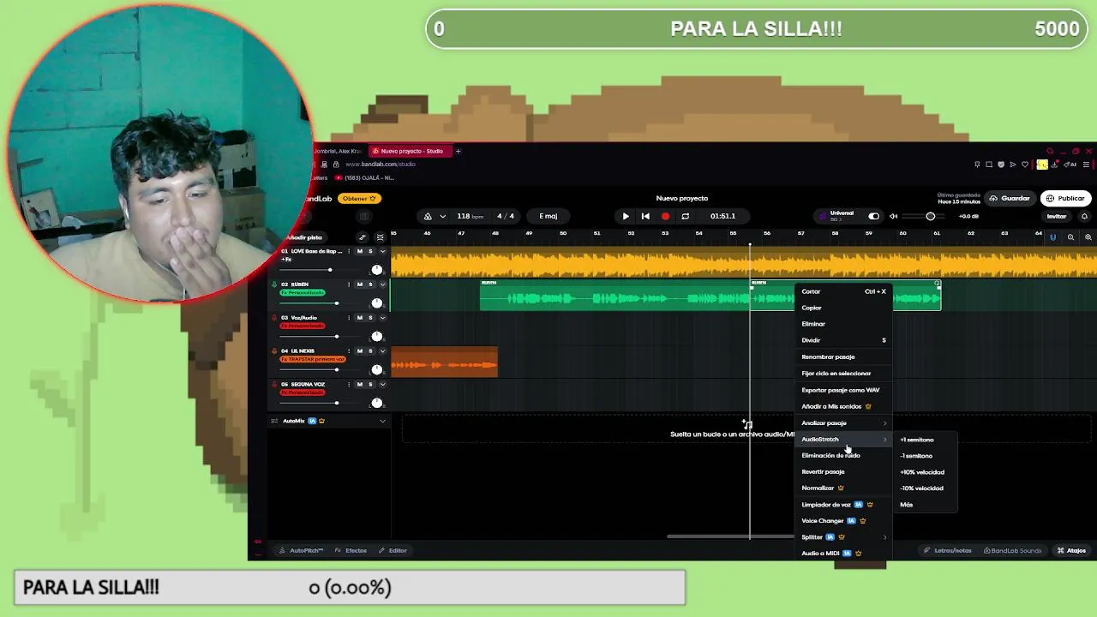Expand the Analizar pasaje submenu
The image size is (1097, 617).
pyautogui.click(x=843, y=422)
